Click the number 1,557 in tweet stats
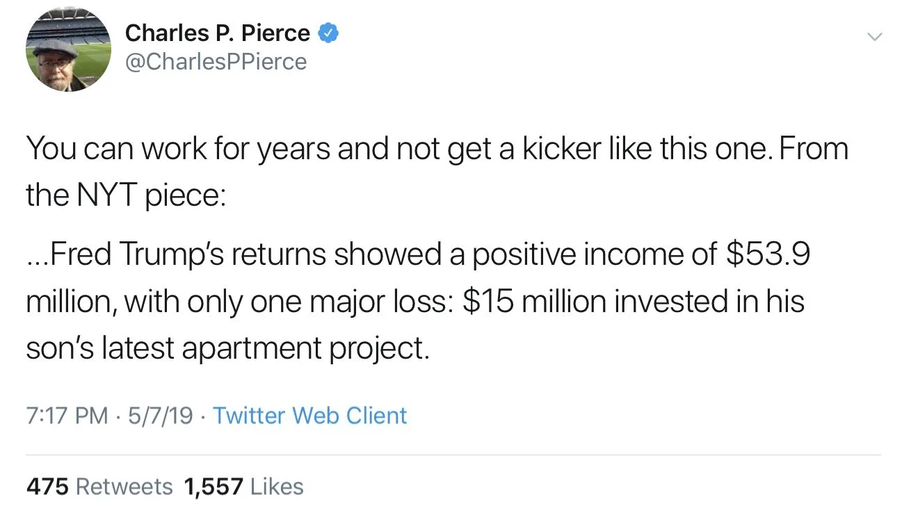The height and width of the screenshot is (513, 902). (214, 487)
